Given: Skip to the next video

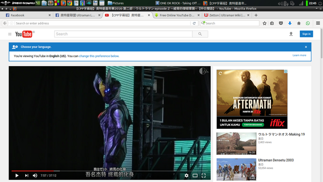Looking at the screenshot, I should point(27,175).
